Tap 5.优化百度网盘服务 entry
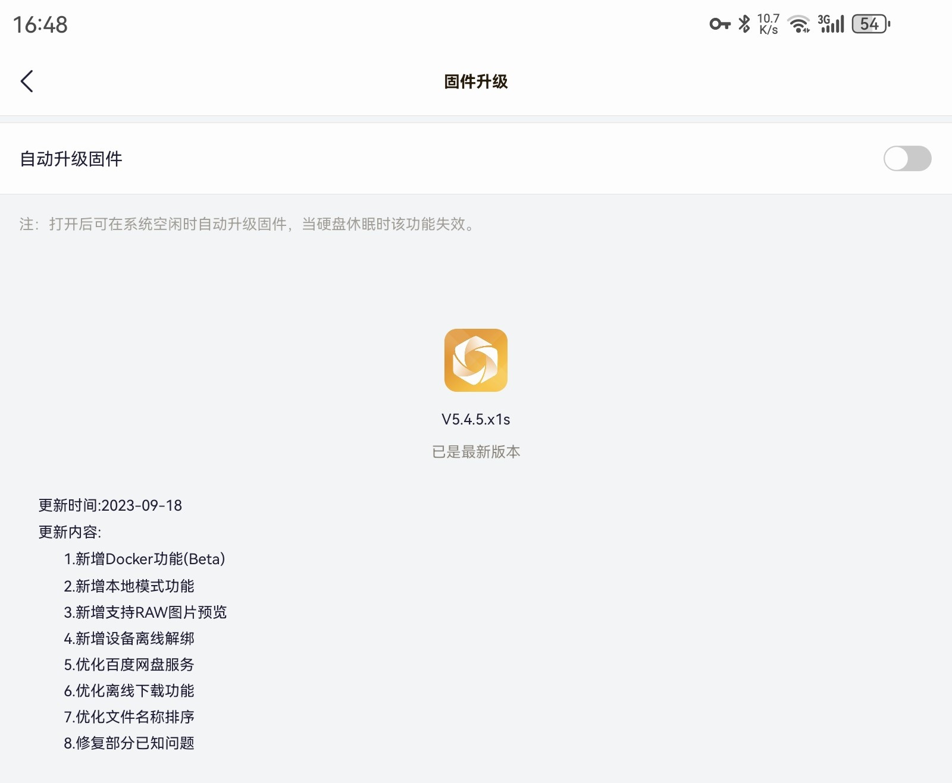This screenshot has height=783, width=952. [x=129, y=665]
